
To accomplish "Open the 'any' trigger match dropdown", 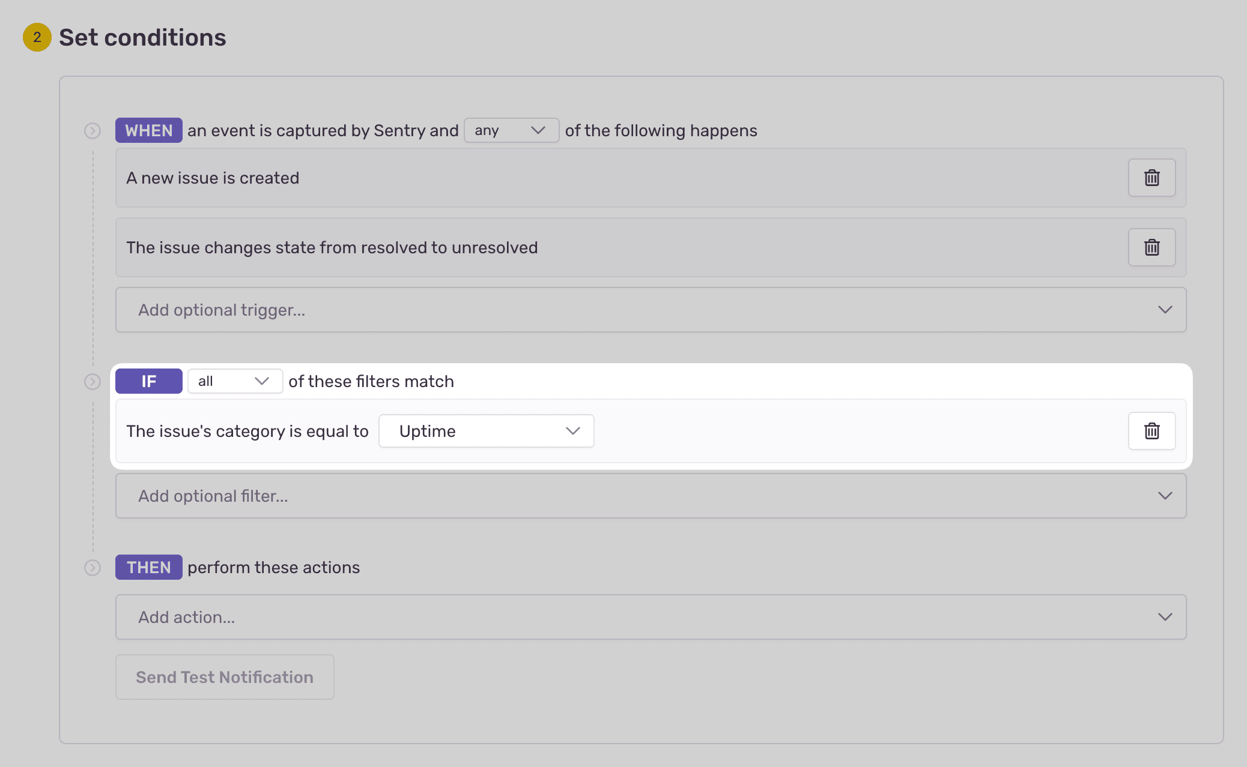I will (x=511, y=130).
